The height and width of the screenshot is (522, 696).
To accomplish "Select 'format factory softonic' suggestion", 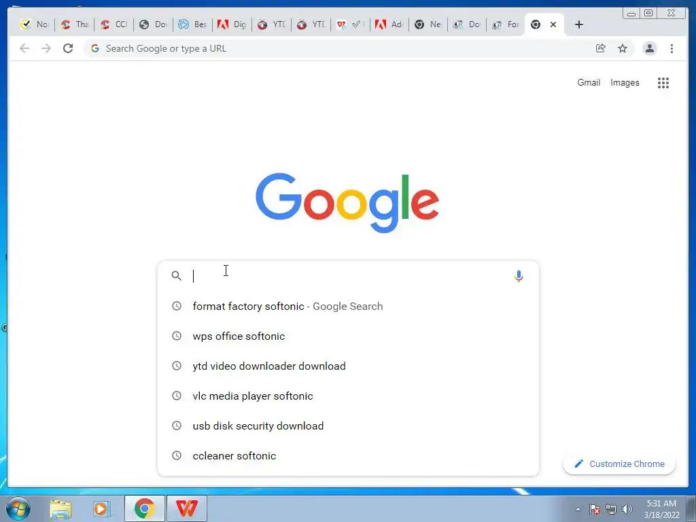I will 349,307.
